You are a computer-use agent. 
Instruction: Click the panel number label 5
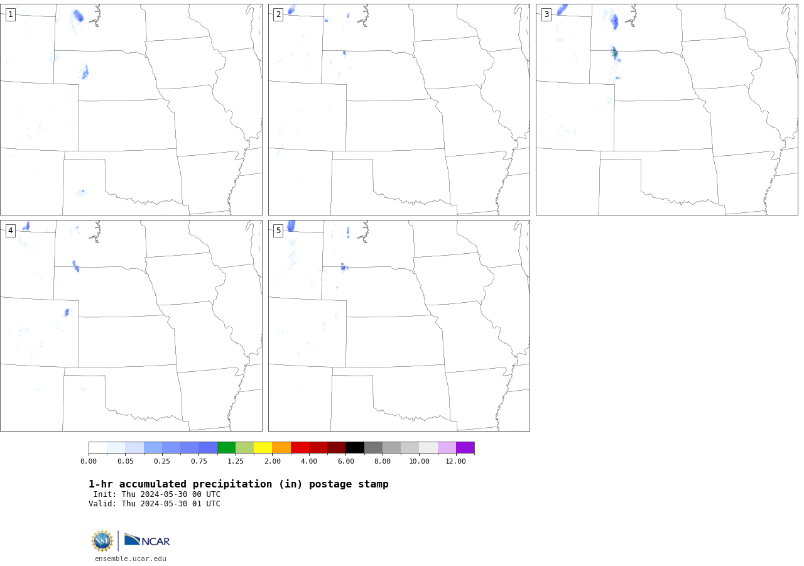tap(278, 231)
